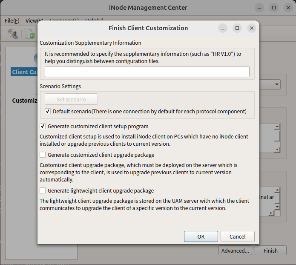Screen dimensions: 296x265
Task: Click OK to confirm customization
Action: [201, 236]
